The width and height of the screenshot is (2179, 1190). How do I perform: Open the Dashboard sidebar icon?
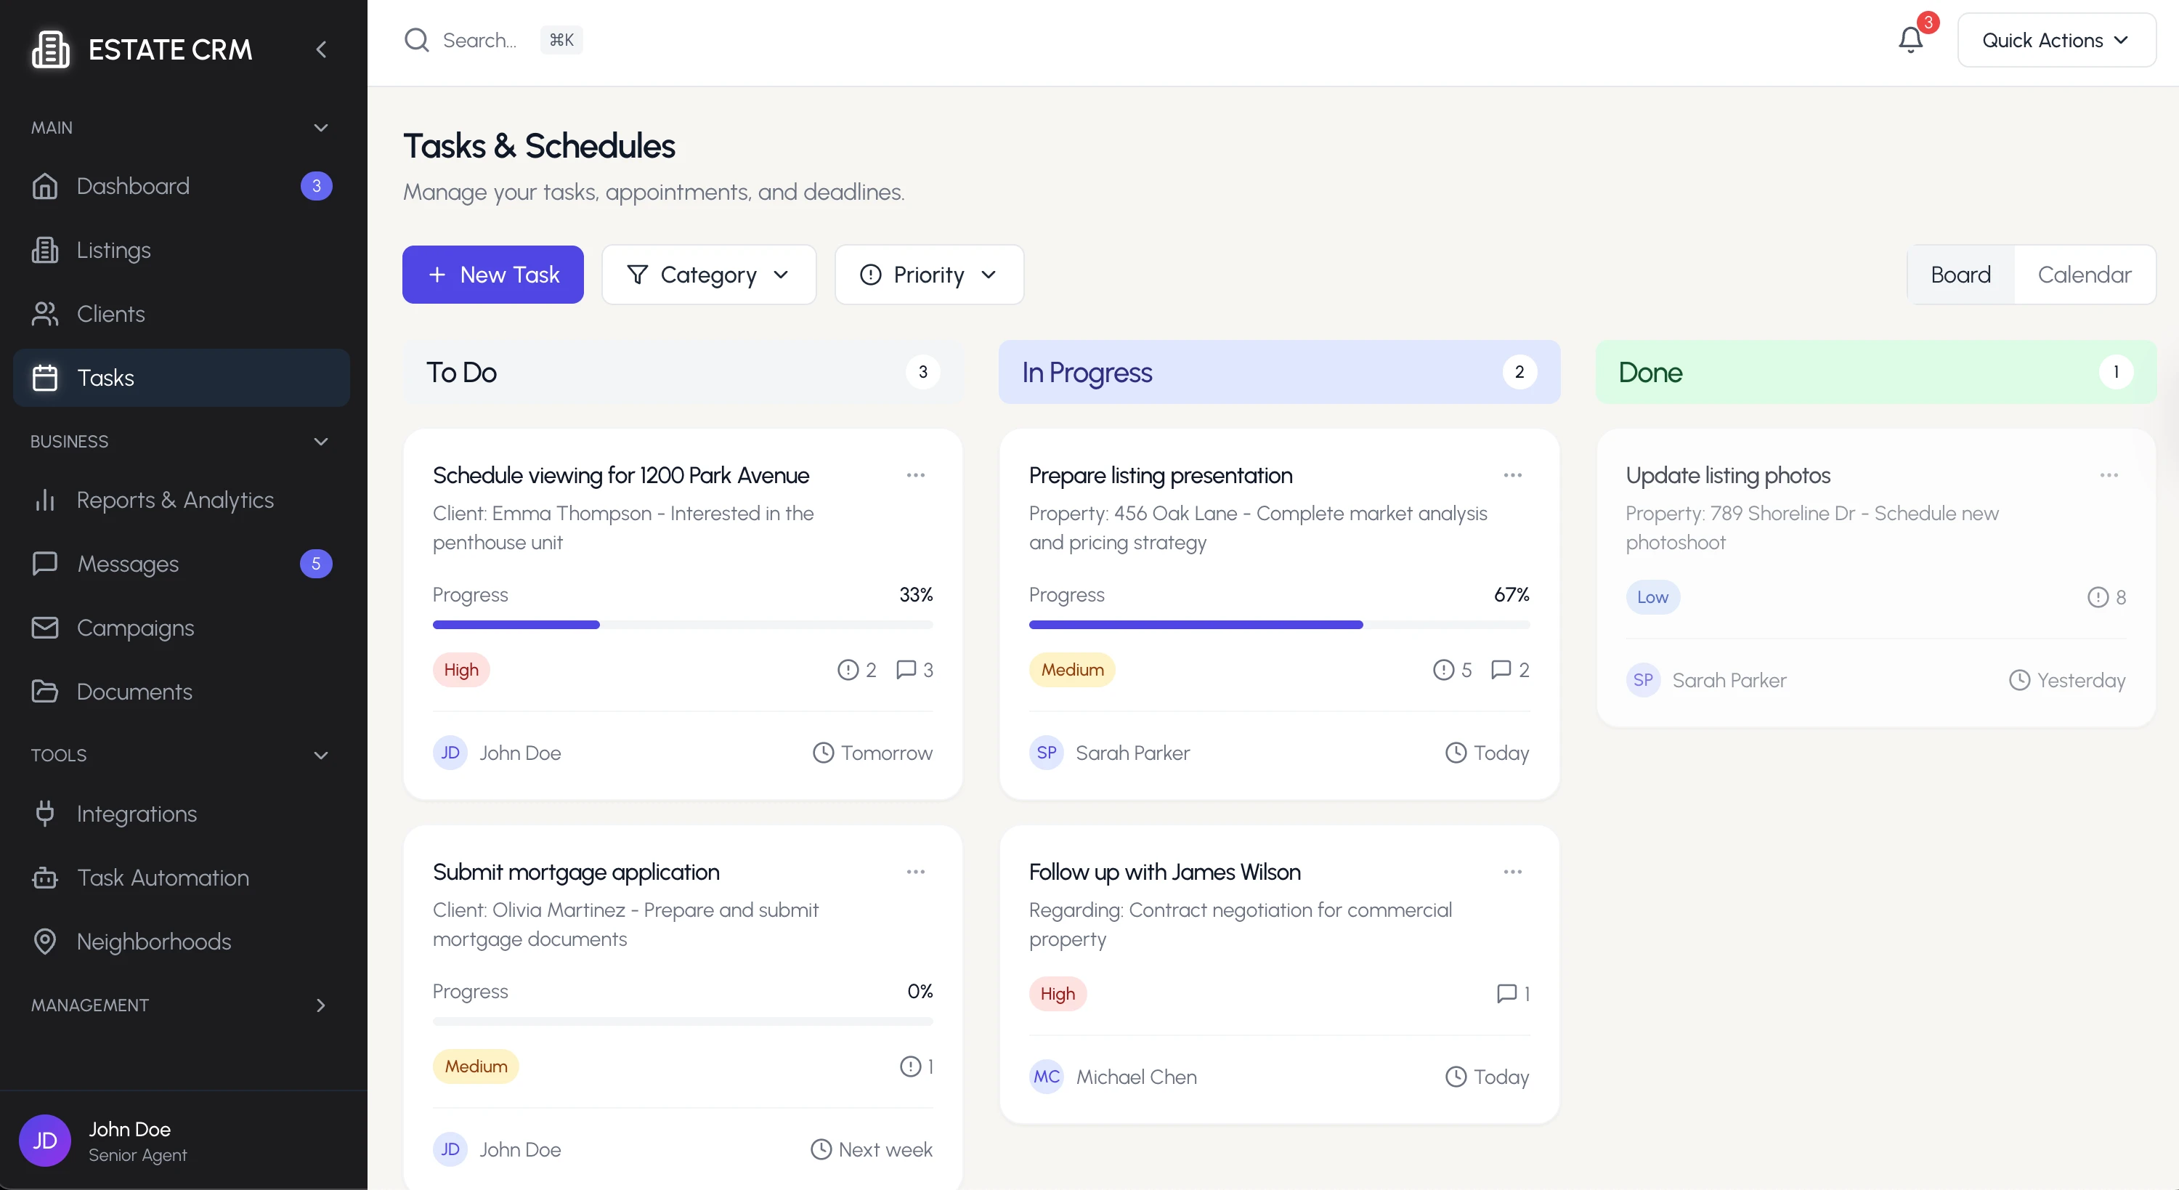(x=46, y=185)
